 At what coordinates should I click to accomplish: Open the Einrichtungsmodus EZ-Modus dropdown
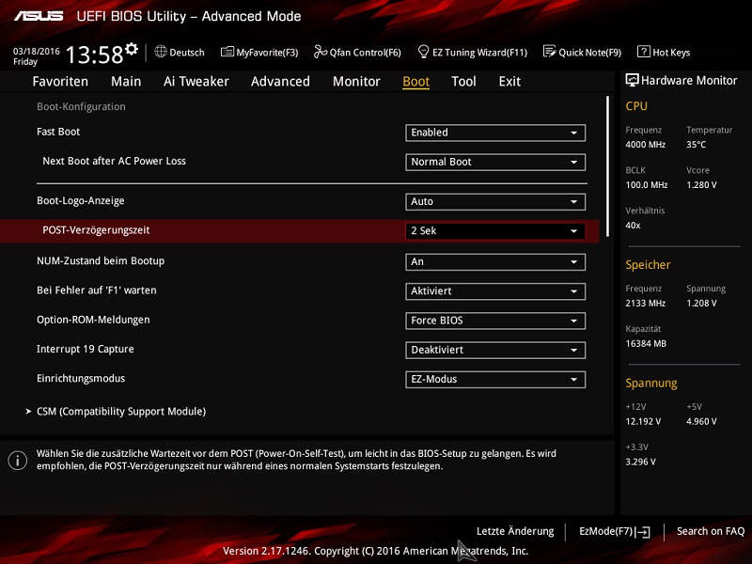pos(495,380)
